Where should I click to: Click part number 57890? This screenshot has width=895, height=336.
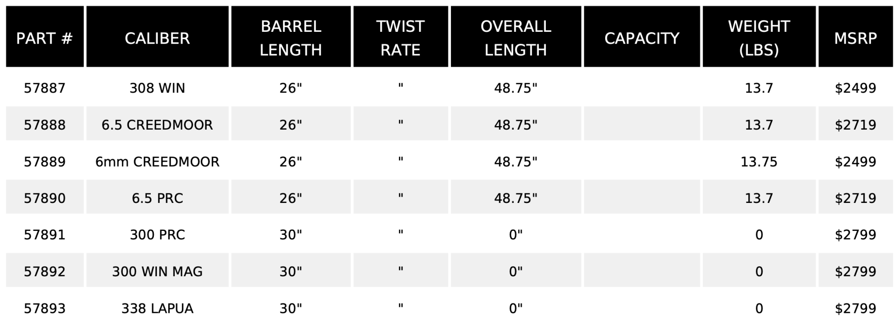pyautogui.click(x=45, y=198)
